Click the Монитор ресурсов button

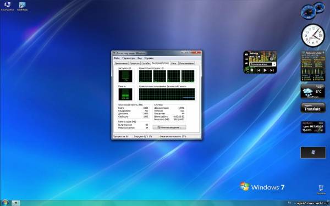(x=169, y=127)
